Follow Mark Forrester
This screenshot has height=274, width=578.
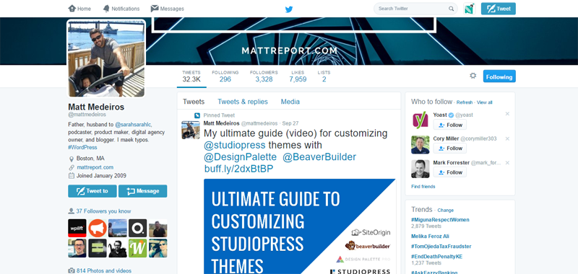click(x=449, y=172)
